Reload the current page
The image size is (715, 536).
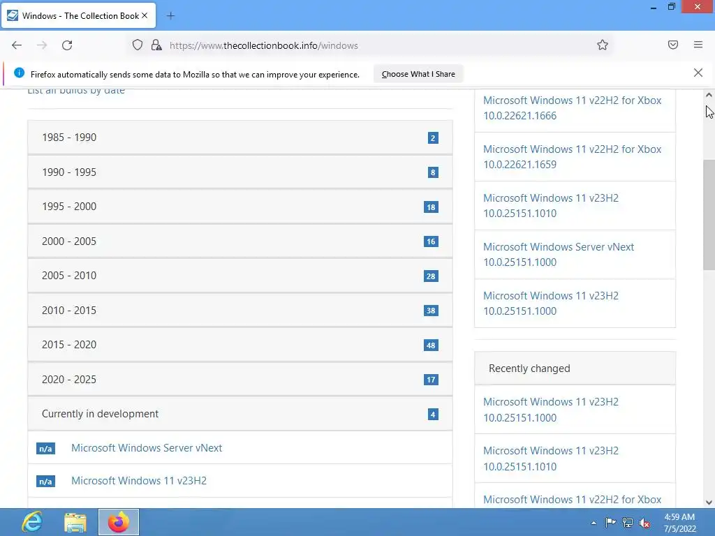coord(67,45)
